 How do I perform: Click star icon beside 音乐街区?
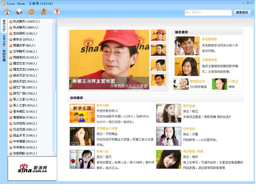point(11,112)
